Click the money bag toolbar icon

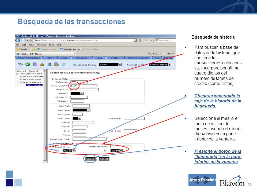[x=42, y=64]
